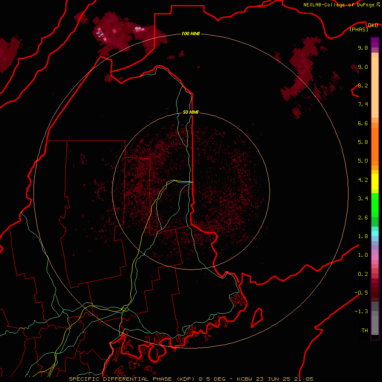Click the 3.4 scale value label
382x382 pixels.
363,199
